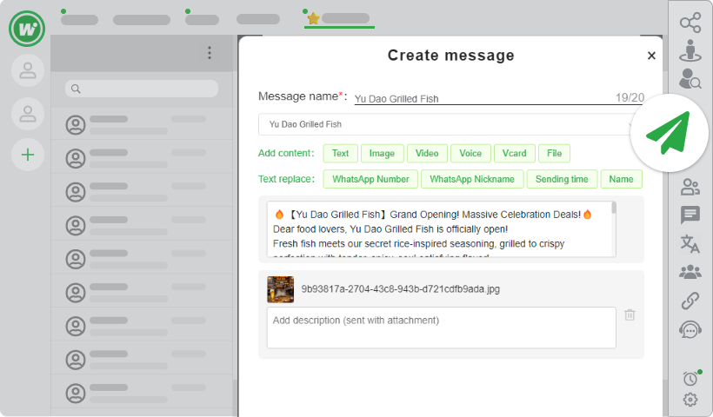The height and width of the screenshot is (417, 713).
Task: Open the first account avatar in sidebar
Action: coord(28,70)
